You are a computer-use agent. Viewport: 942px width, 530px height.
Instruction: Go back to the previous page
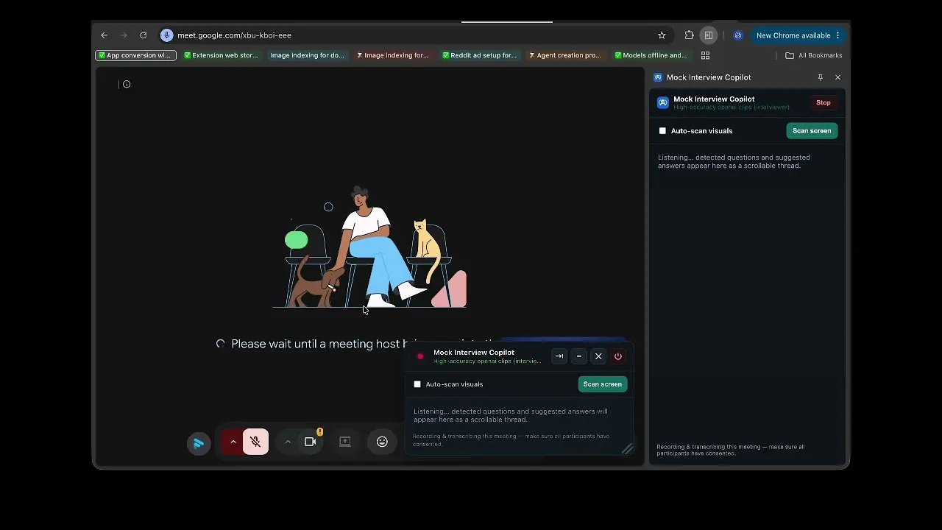click(x=105, y=35)
